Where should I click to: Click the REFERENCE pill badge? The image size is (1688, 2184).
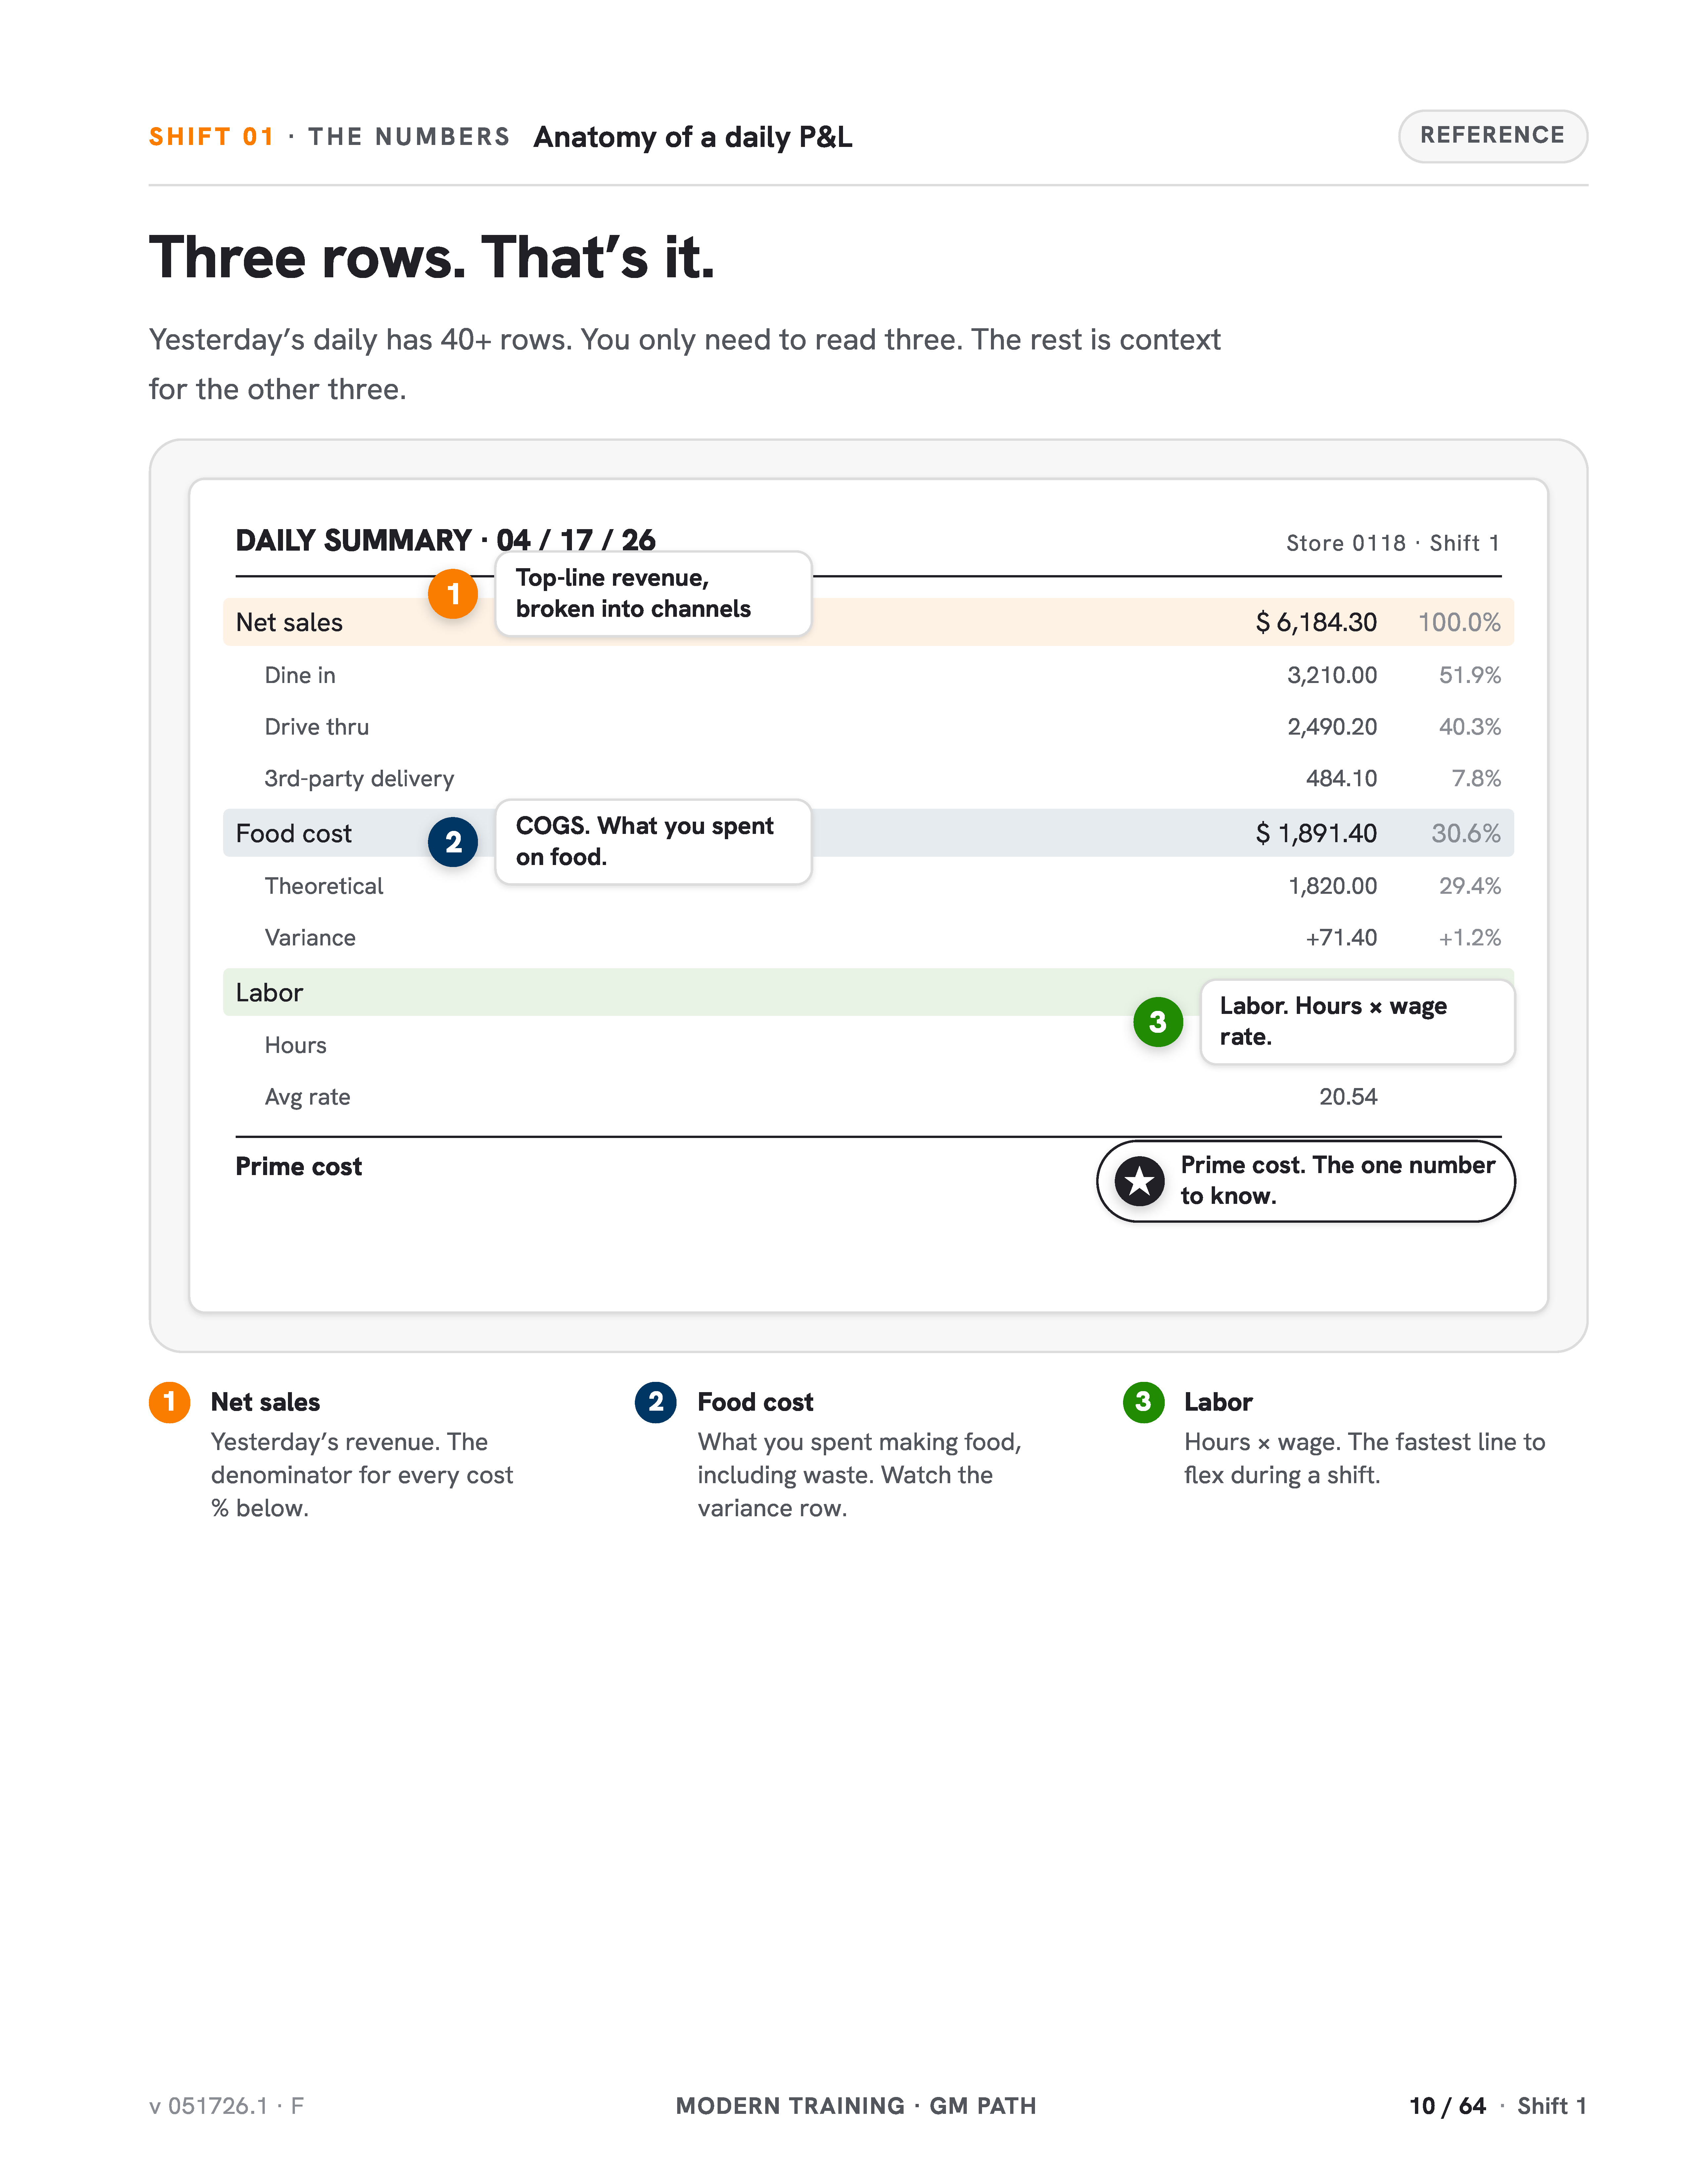[x=1492, y=136]
